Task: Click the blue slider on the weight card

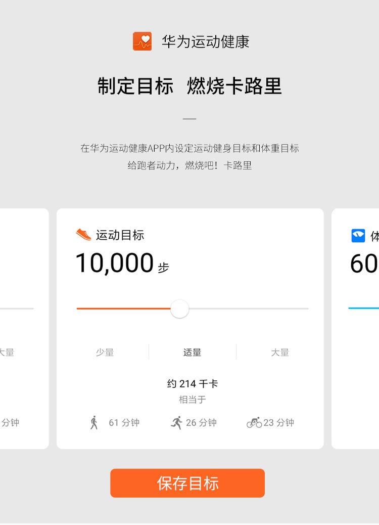Action: coord(363,308)
